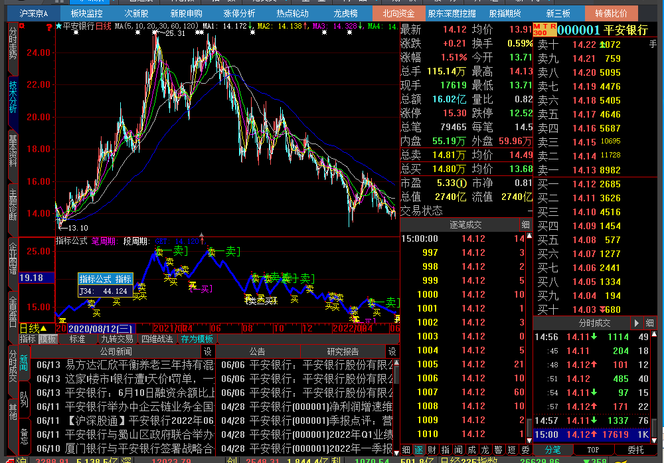
Task: Open the 龙 tab in bottom strip
Action: [485, 450]
